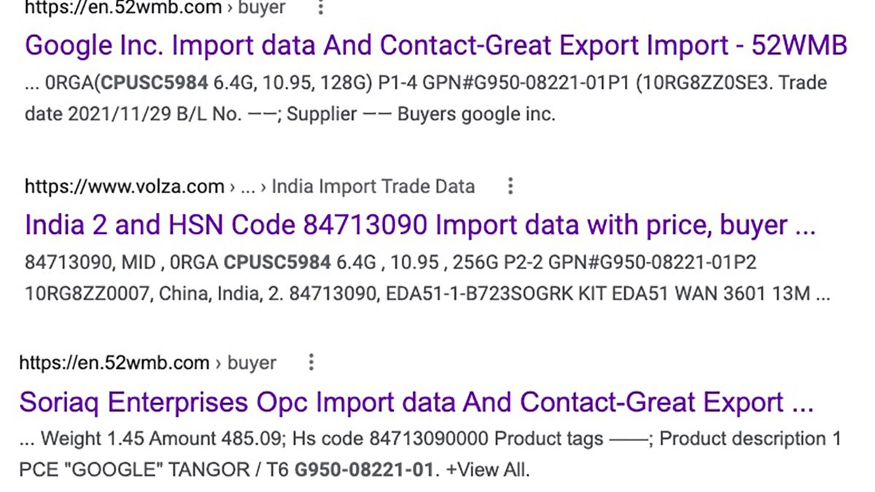Image resolution: width=875 pixels, height=492 pixels.
Task: Open the 'Soriaq Enterprises Opc Import data' link
Action: tap(416, 402)
